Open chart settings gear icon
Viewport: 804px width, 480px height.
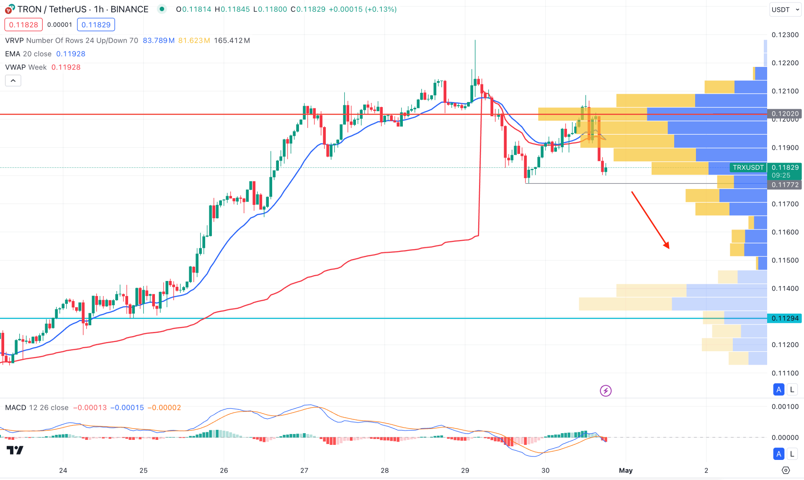pos(786,470)
